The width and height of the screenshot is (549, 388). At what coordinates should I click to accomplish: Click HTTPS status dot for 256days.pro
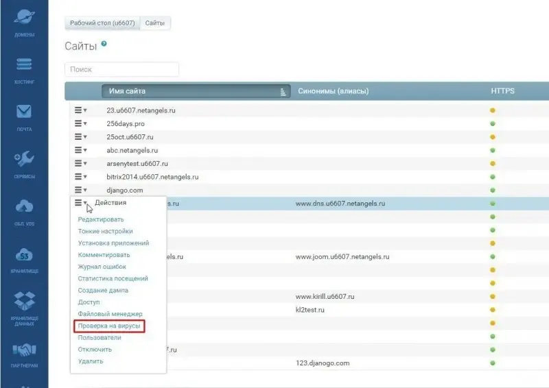point(493,123)
